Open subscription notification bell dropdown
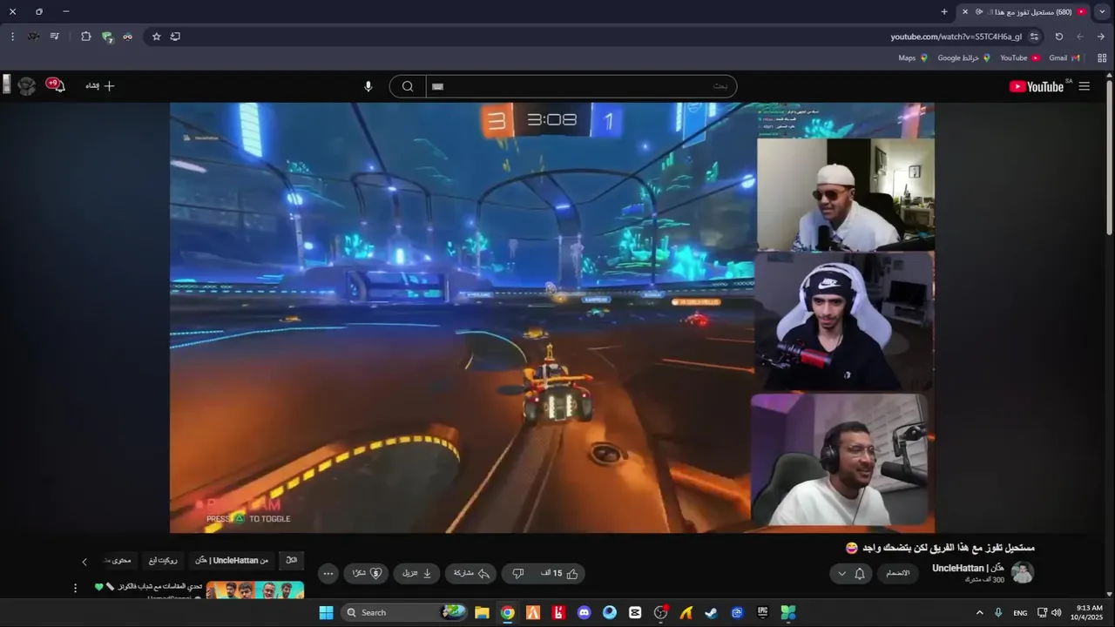1115x627 pixels. tap(851, 573)
